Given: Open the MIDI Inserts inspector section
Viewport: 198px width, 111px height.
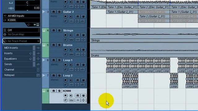Looking at the screenshot, I should 18,48.
